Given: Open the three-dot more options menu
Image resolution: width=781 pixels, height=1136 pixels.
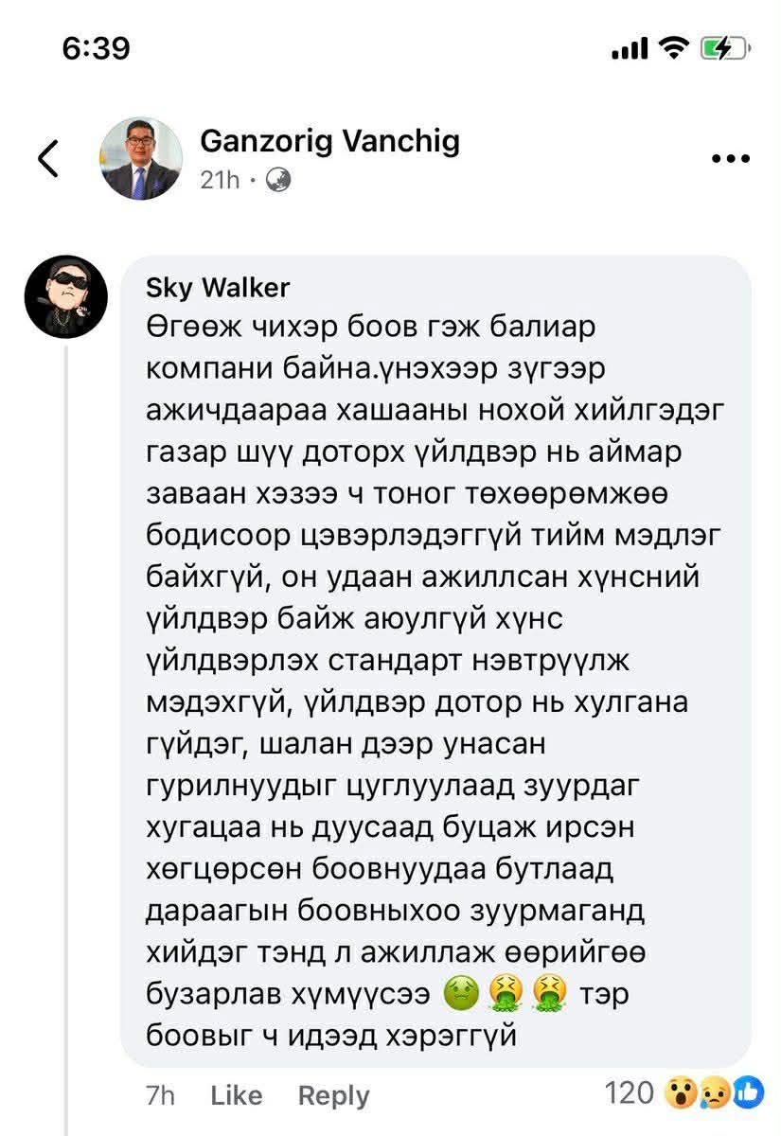Looking at the screenshot, I should pos(730,159).
